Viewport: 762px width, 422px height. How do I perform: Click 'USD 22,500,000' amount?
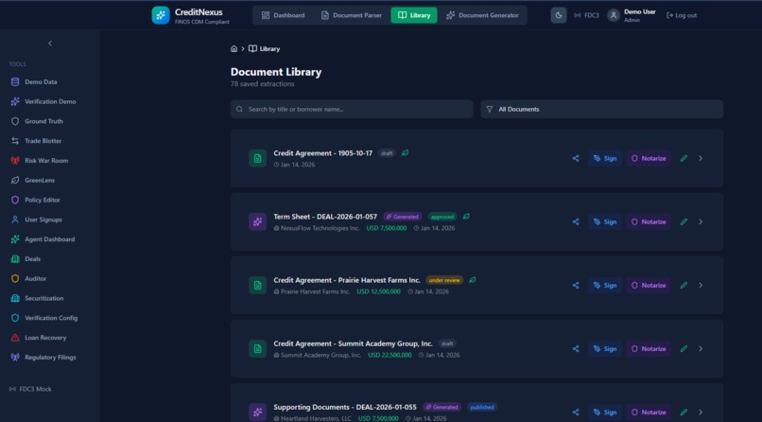pyautogui.click(x=390, y=356)
